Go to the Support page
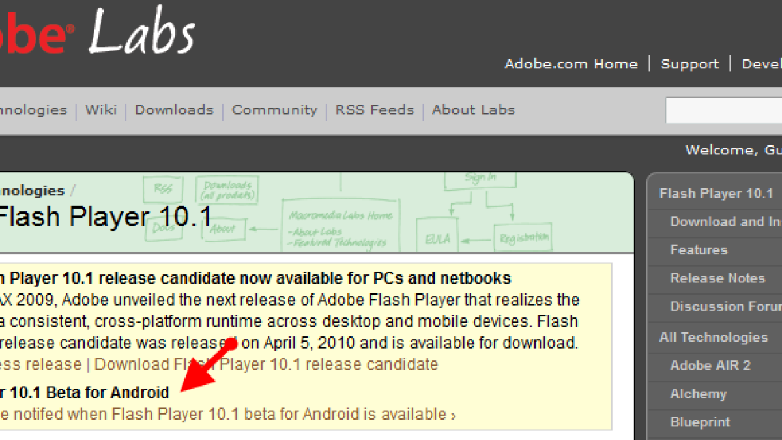 689,64
